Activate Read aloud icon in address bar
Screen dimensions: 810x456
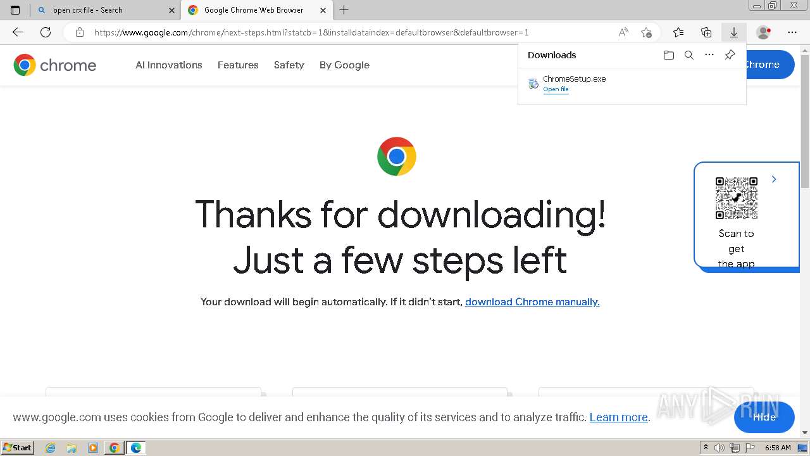(623, 32)
